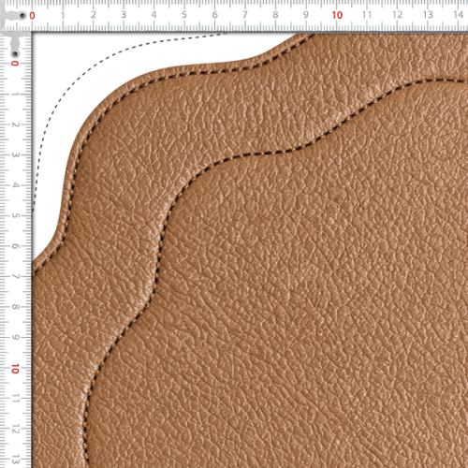This screenshot has height=468, width=468.
Task: Click the 6 mark on the vertical ruler
Action: pos(15,246)
